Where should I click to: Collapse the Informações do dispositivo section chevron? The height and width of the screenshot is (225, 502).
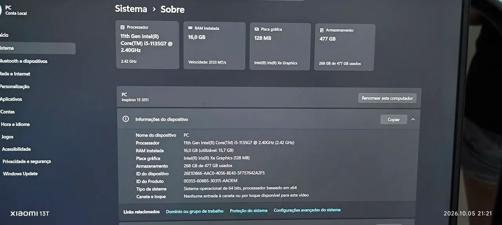click(413, 120)
